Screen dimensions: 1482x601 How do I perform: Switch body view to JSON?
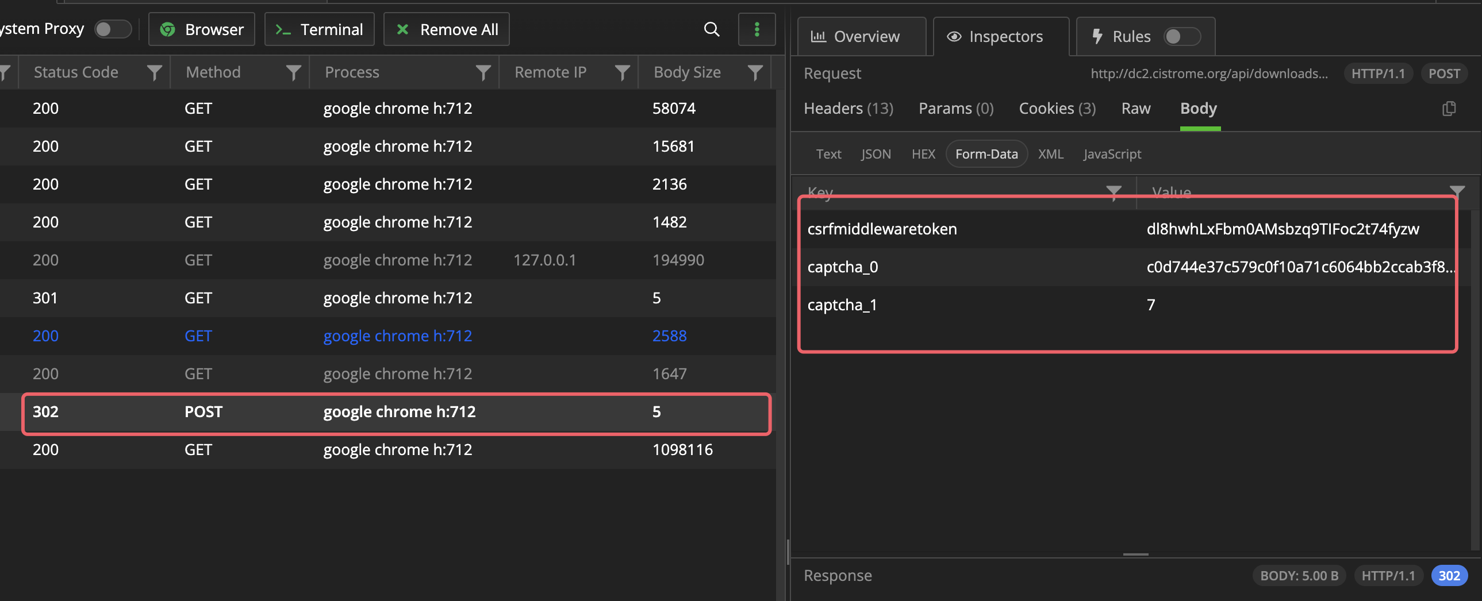point(876,154)
